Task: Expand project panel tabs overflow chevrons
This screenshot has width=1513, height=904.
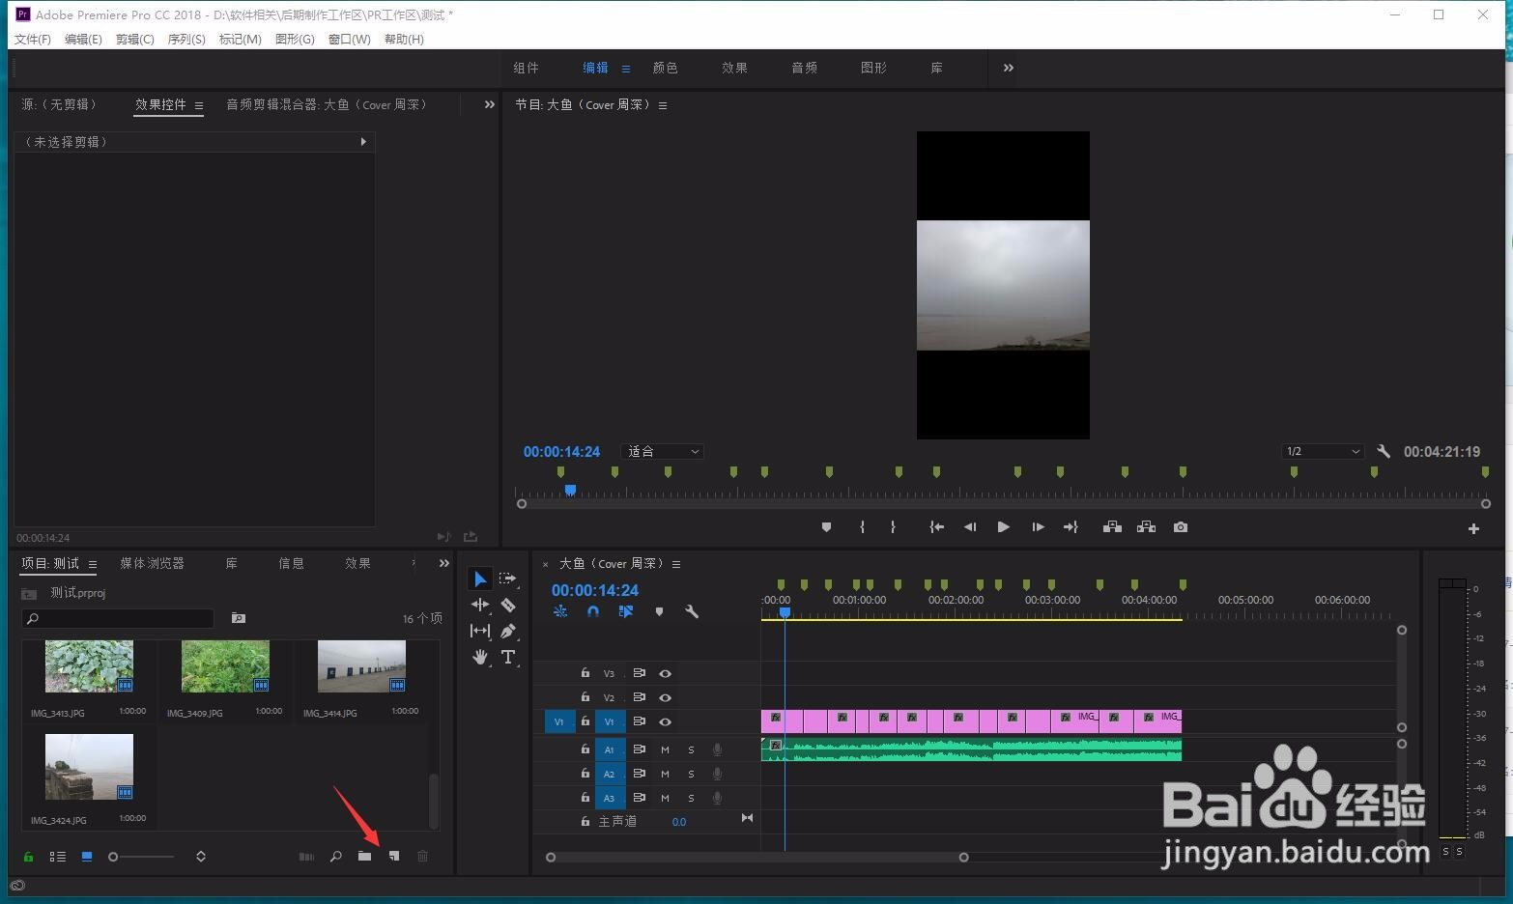Action: click(x=444, y=563)
